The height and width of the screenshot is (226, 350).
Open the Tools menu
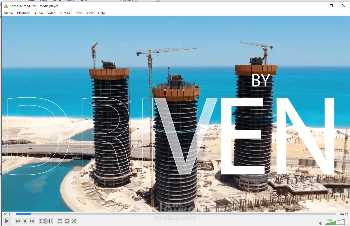(x=79, y=13)
